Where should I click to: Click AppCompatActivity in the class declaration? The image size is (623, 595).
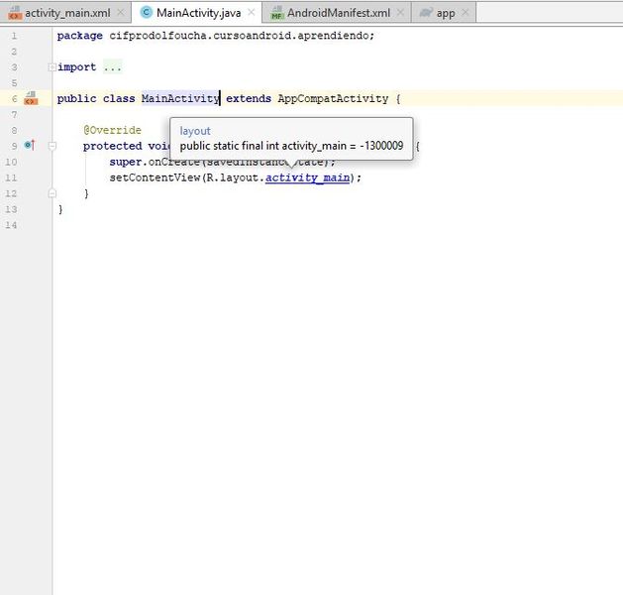click(333, 98)
